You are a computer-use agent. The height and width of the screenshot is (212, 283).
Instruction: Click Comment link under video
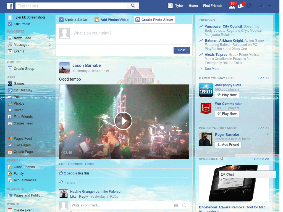pyautogui.click(x=75, y=164)
